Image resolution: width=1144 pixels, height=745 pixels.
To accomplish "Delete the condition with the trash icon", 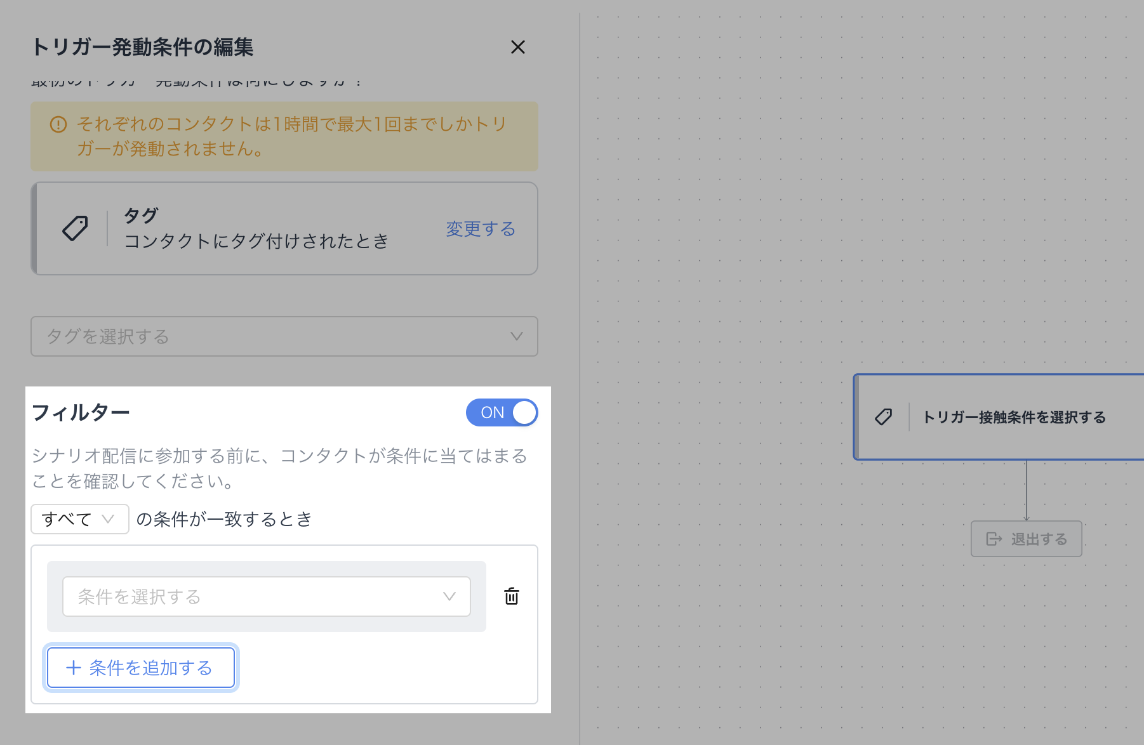I will (512, 597).
